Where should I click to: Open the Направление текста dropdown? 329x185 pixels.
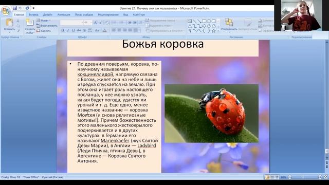click(x=161, y=21)
